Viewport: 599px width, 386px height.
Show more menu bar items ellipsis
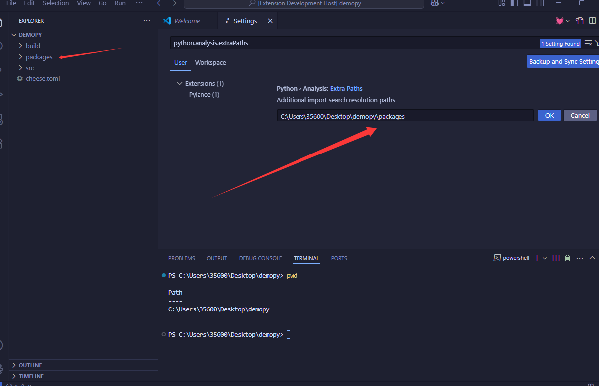click(139, 3)
